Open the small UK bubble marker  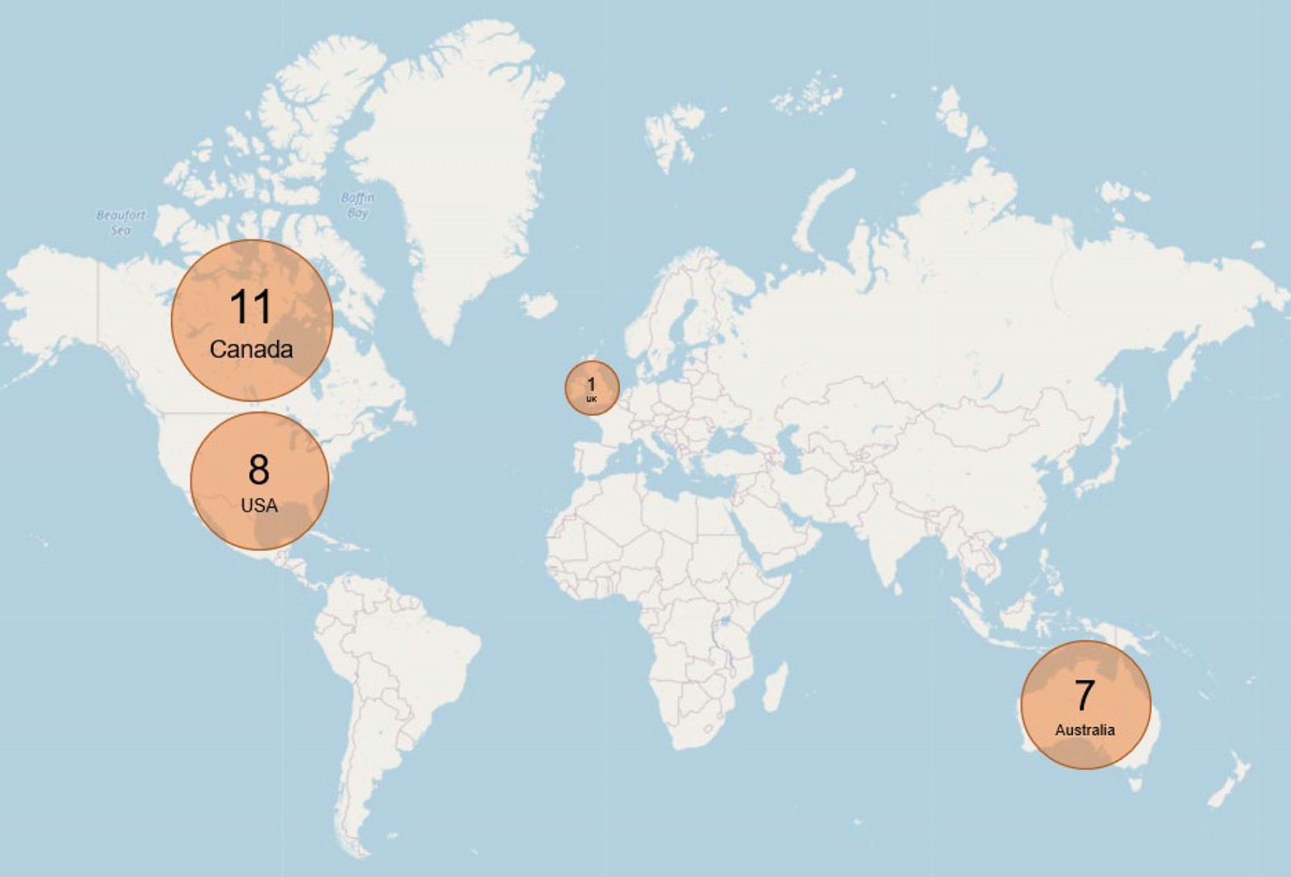coord(591,388)
